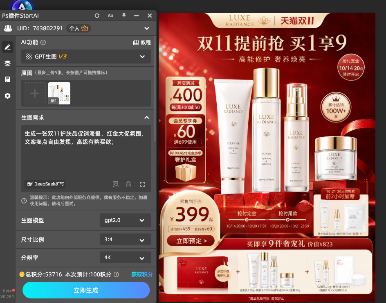This screenshot has width=386, height=303.
Task: Close the Ps插件StartAI panel
Action: point(149,16)
